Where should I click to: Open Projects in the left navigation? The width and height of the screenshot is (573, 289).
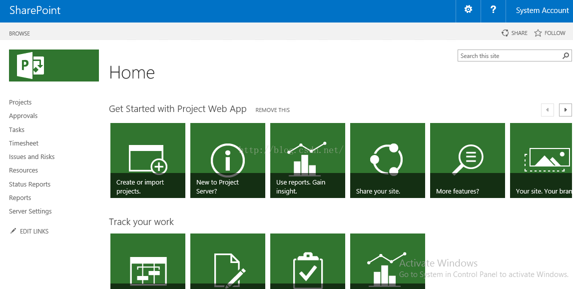point(20,102)
